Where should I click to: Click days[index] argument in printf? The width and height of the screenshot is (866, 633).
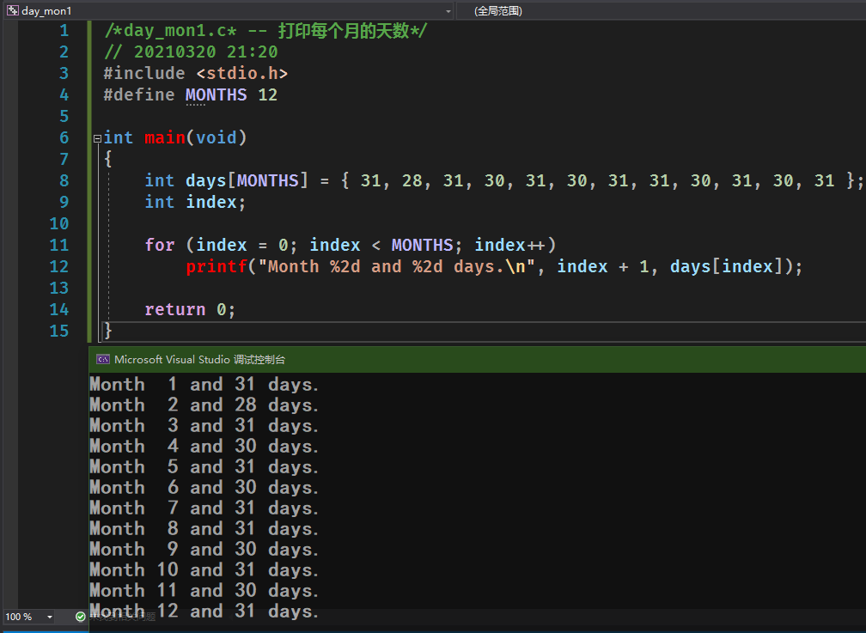727,267
